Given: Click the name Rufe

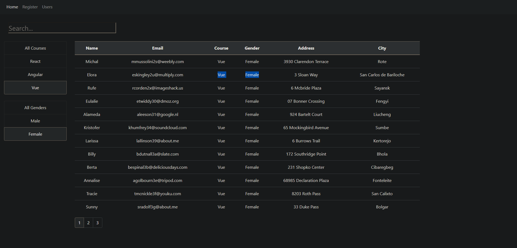Looking at the screenshot, I should (x=92, y=88).
